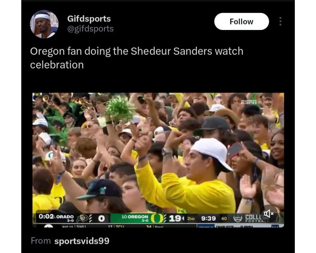The width and height of the screenshot is (316, 253).
Task: Unmute the video using the speaker icon
Action: click(x=269, y=213)
